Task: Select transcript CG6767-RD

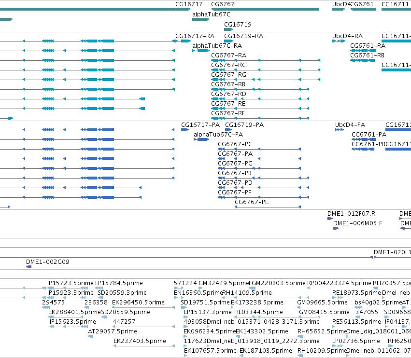Action: pos(228,94)
